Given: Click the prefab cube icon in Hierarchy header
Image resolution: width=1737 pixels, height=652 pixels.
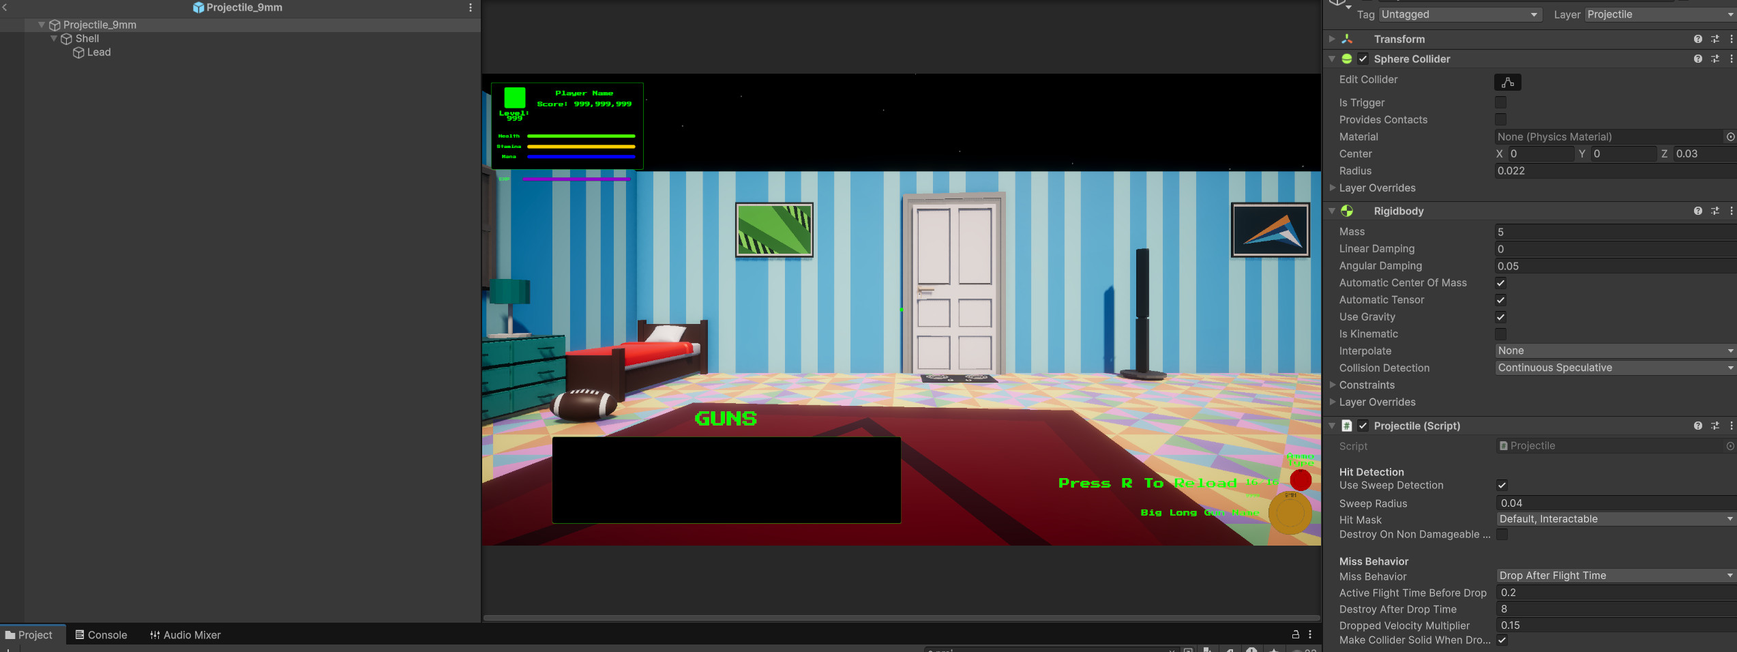Looking at the screenshot, I should click(198, 8).
